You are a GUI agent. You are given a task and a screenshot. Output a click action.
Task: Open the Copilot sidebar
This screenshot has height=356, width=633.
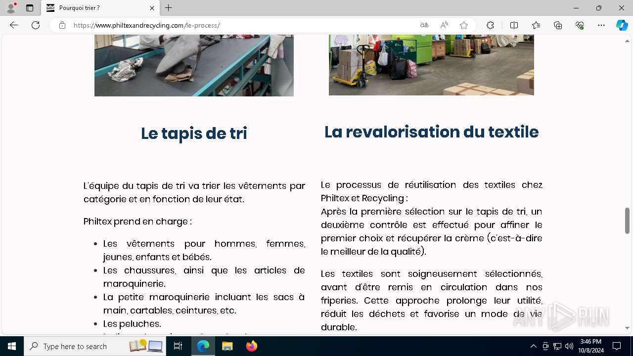(622, 25)
